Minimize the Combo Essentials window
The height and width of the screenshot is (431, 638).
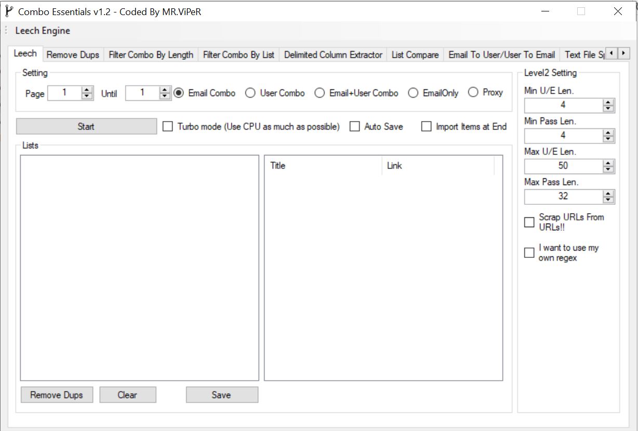(546, 11)
